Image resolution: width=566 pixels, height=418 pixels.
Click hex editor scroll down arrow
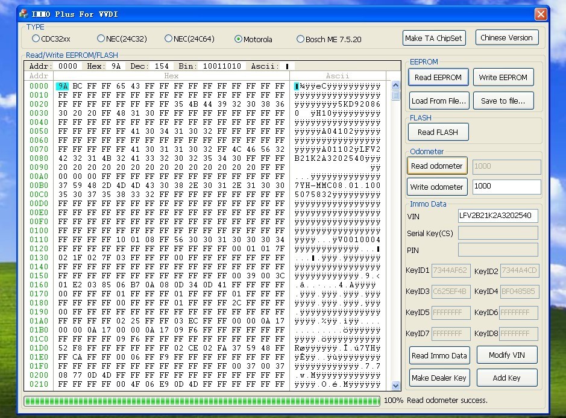395,385
